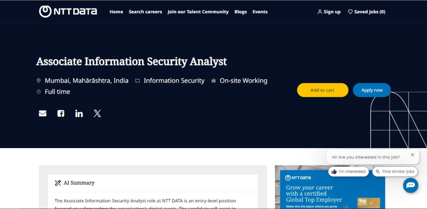This screenshot has height=209, width=427.
Task: Click the Apply now button
Action: [372, 90]
